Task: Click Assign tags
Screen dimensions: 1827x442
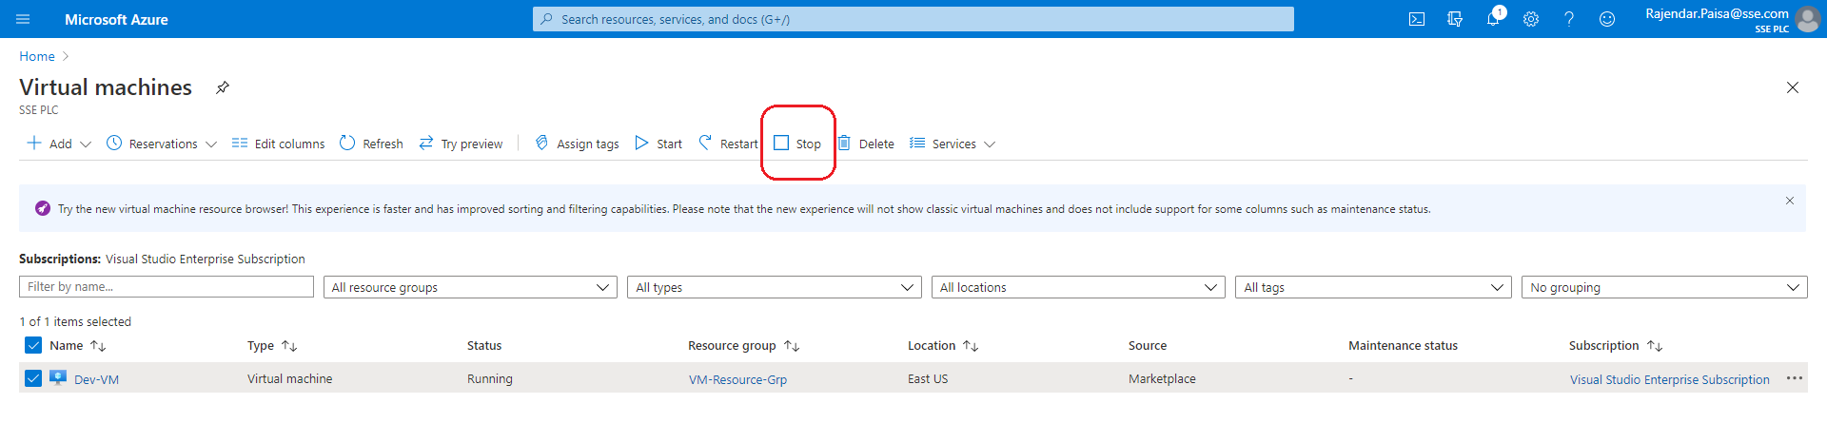Action: pyautogui.click(x=577, y=144)
